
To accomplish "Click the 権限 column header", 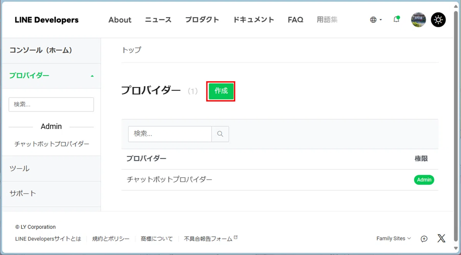I will tap(421, 159).
